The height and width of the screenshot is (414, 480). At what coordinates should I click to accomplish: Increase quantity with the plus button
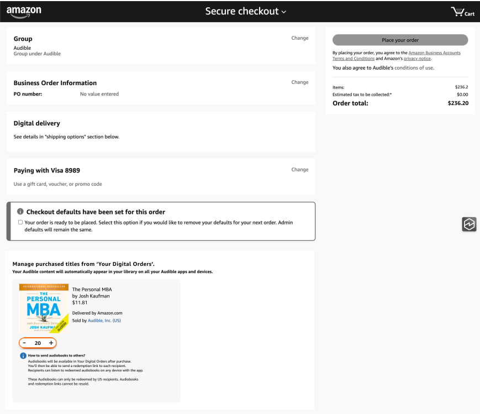pyautogui.click(x=51, y=343)
